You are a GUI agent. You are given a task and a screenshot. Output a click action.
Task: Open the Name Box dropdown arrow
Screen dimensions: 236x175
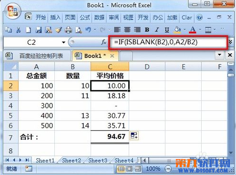[63, 42]
